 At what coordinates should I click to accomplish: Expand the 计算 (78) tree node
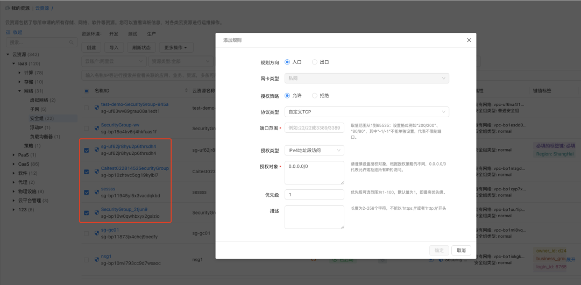20,72
